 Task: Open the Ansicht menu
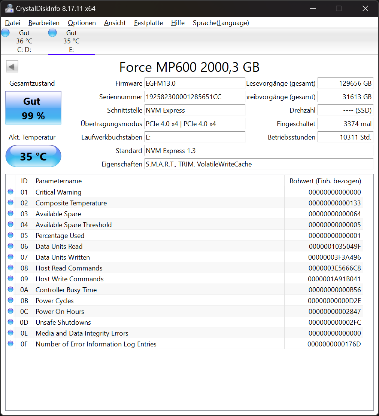point(115,23)
